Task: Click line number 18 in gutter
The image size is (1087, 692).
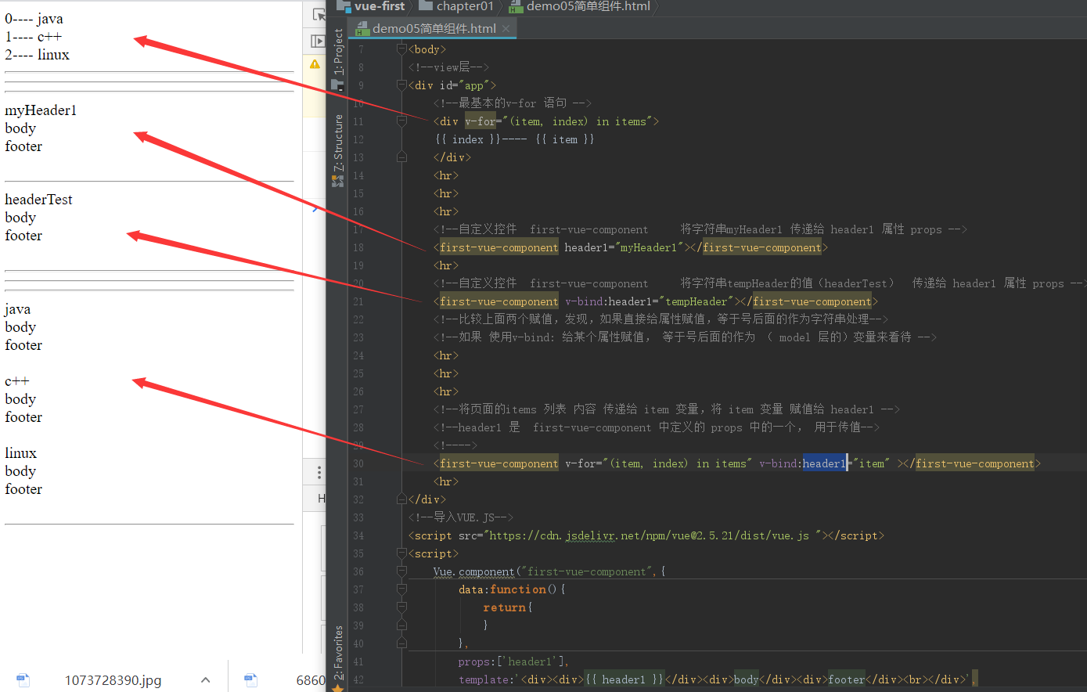Action: [358, 247]
